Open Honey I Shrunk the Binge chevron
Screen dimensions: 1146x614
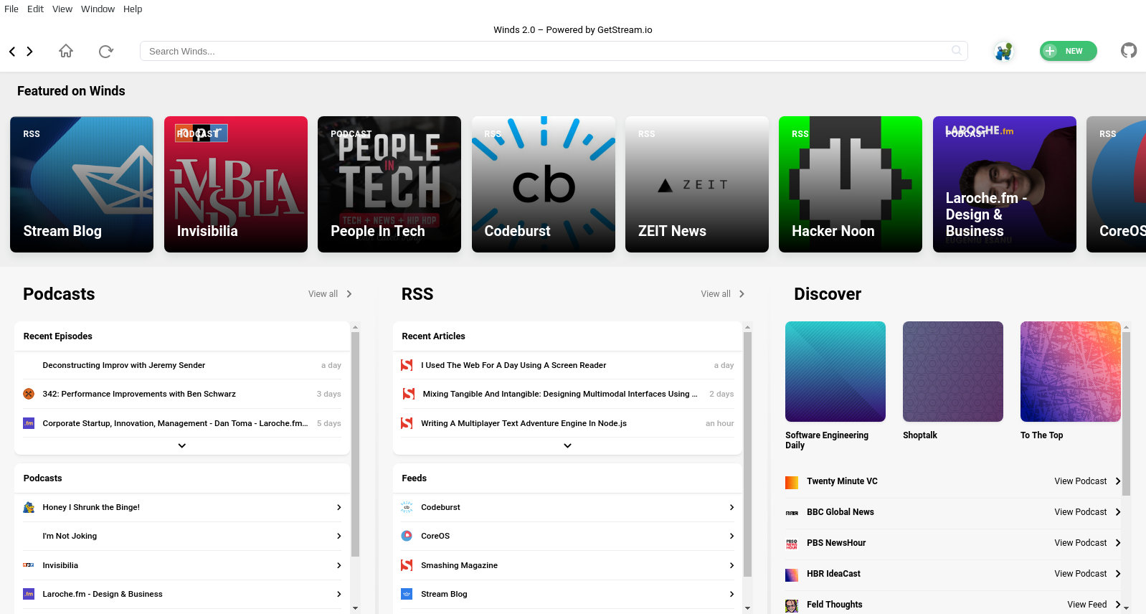pyautogui.click(x=339, y=507)
